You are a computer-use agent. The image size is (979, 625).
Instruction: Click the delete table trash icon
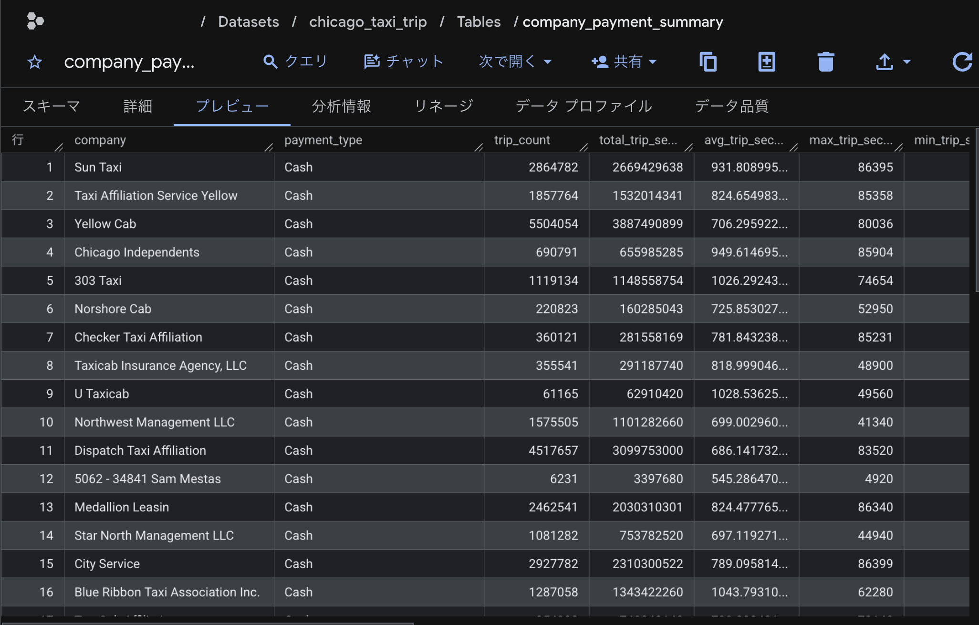[825, 62]
